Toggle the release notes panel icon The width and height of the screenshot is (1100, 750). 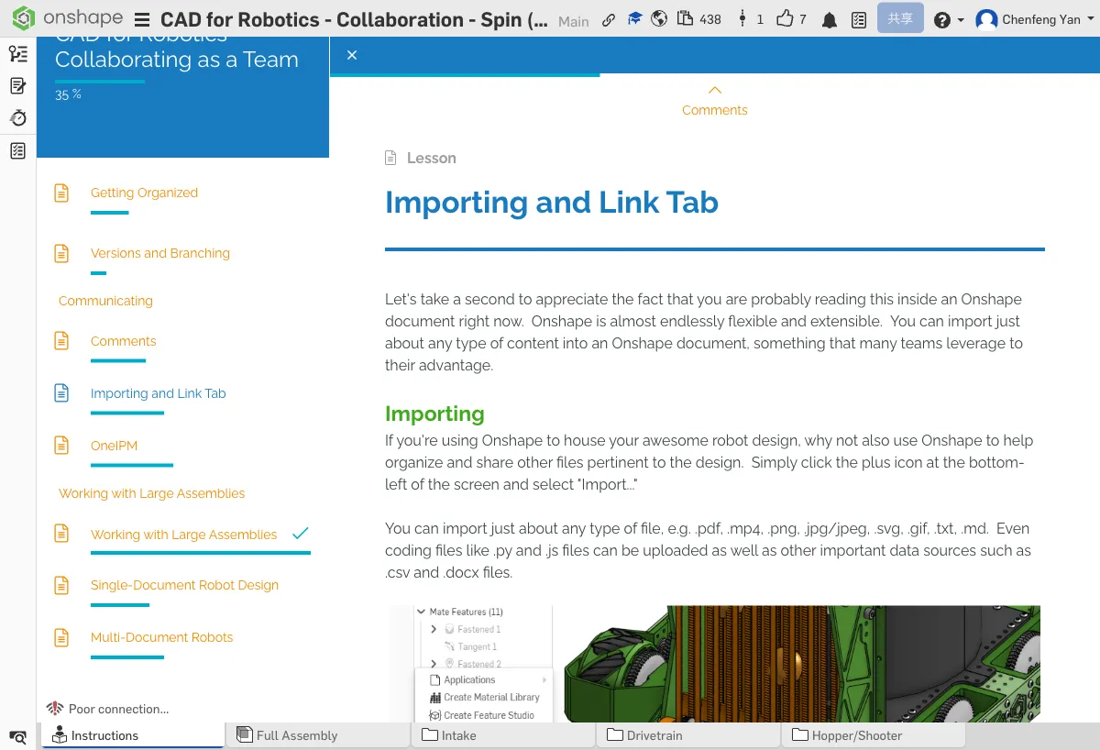pos(17,86)
